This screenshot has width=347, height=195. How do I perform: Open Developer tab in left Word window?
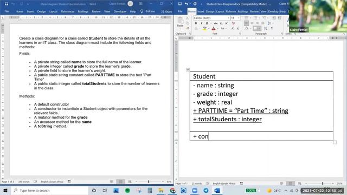(120, 11)
